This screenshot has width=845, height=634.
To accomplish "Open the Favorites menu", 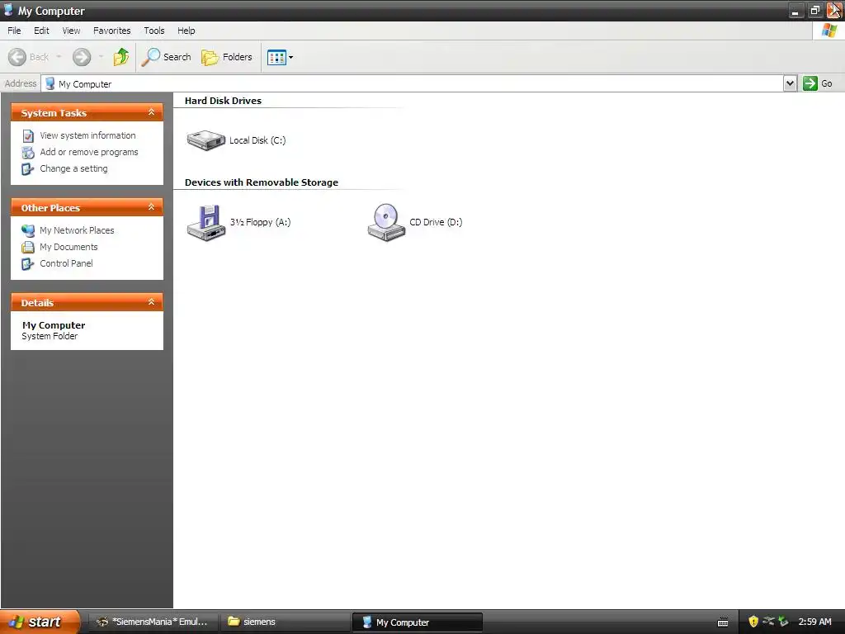I will click(111, 31).
